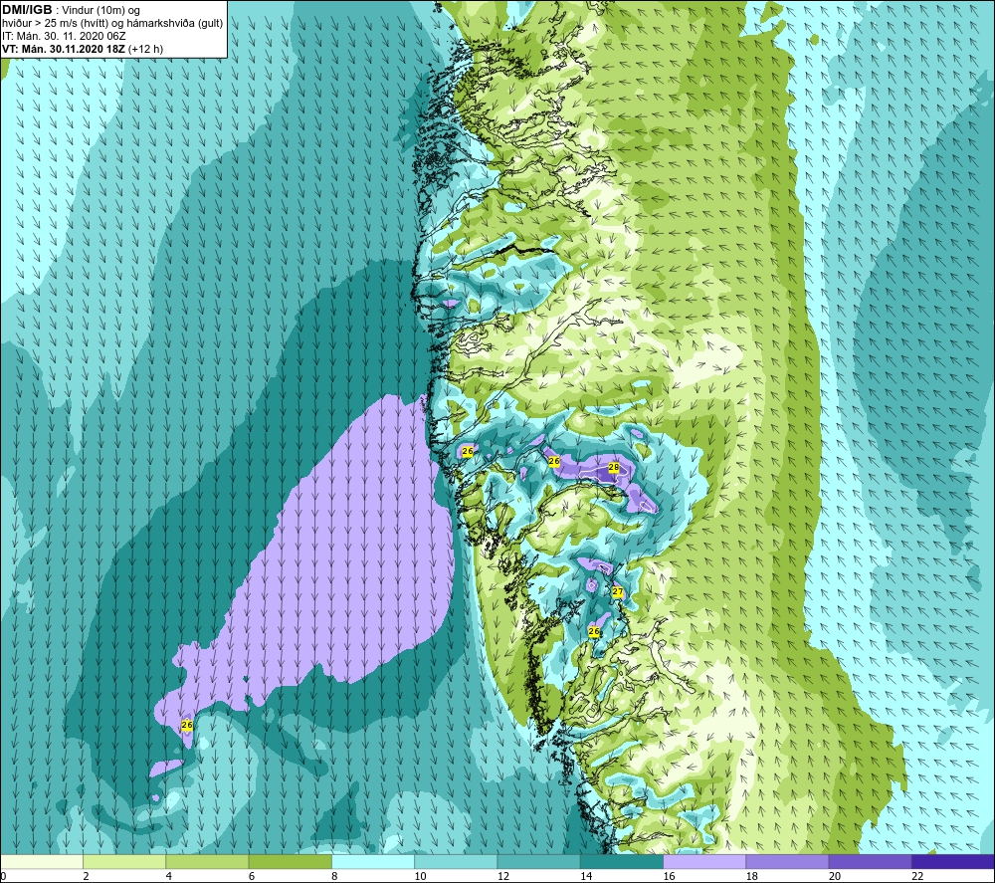This screenshot has width=995, height=883.
Task: Click the 'IT: Mán. 30. 11. 2020 06Z' line
Action: click(64, 36)
